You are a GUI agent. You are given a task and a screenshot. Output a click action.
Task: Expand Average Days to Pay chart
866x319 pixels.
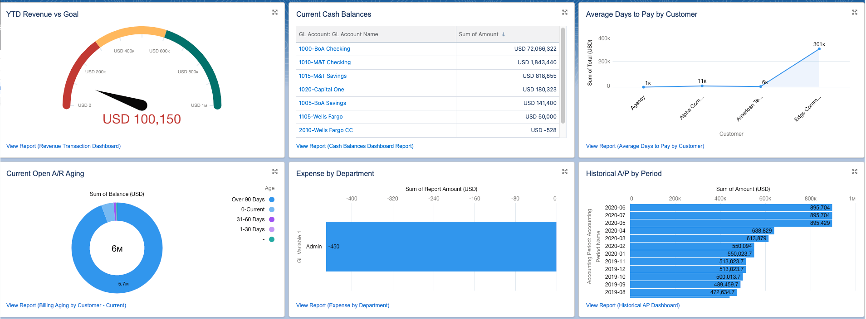coord(854,12)
